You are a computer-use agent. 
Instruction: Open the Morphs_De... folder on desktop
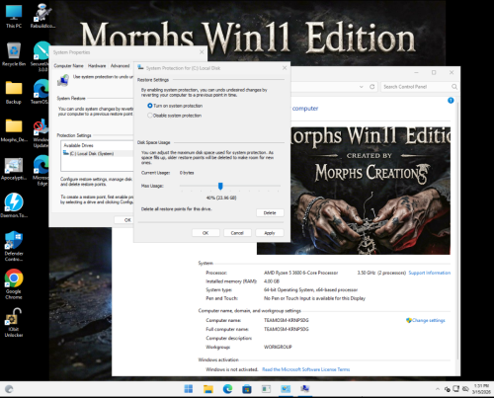[x=14, y=130]
